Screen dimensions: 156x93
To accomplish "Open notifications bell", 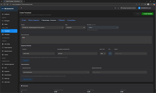I will point(118,8).
